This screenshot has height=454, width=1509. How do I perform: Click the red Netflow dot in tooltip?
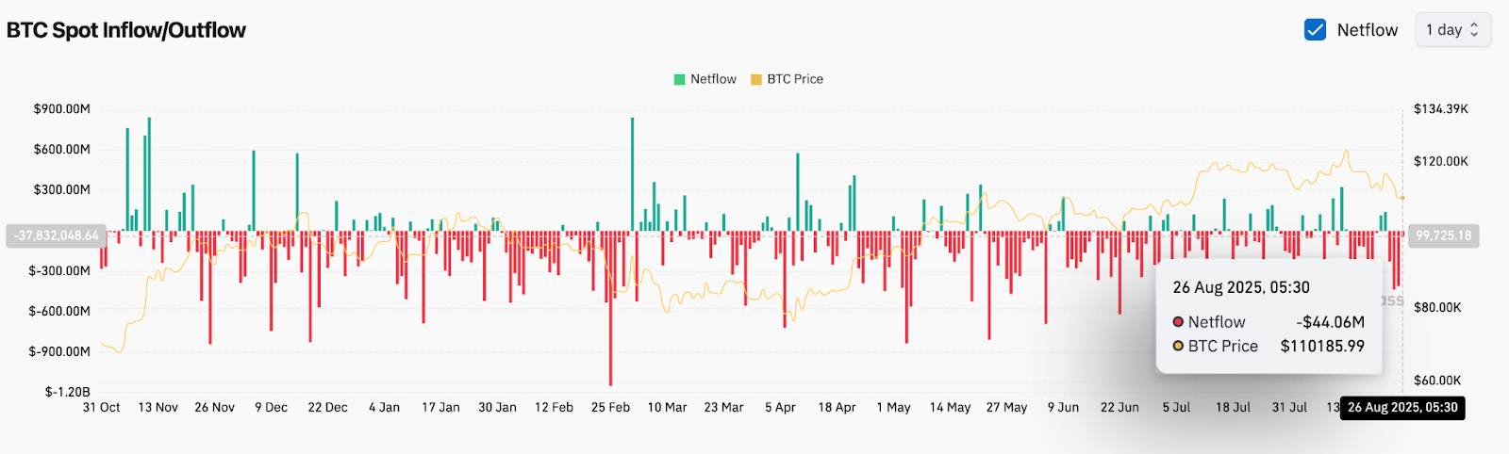coord(1178,322)
